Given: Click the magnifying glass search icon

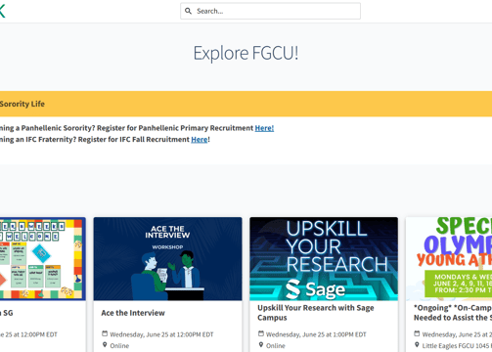Looking at the screenshot, I should [188, 11].
